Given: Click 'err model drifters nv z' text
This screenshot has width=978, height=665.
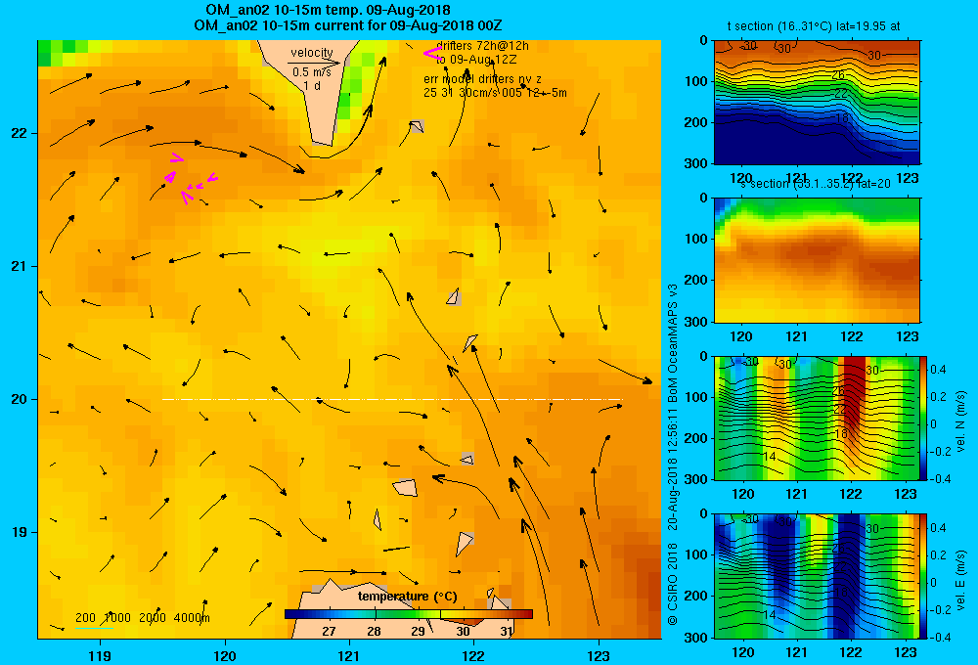Looking at the screenshot, I should point(483,79).
